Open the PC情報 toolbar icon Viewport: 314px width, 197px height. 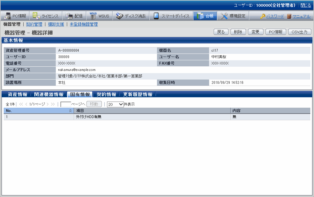tap(8, 16)
